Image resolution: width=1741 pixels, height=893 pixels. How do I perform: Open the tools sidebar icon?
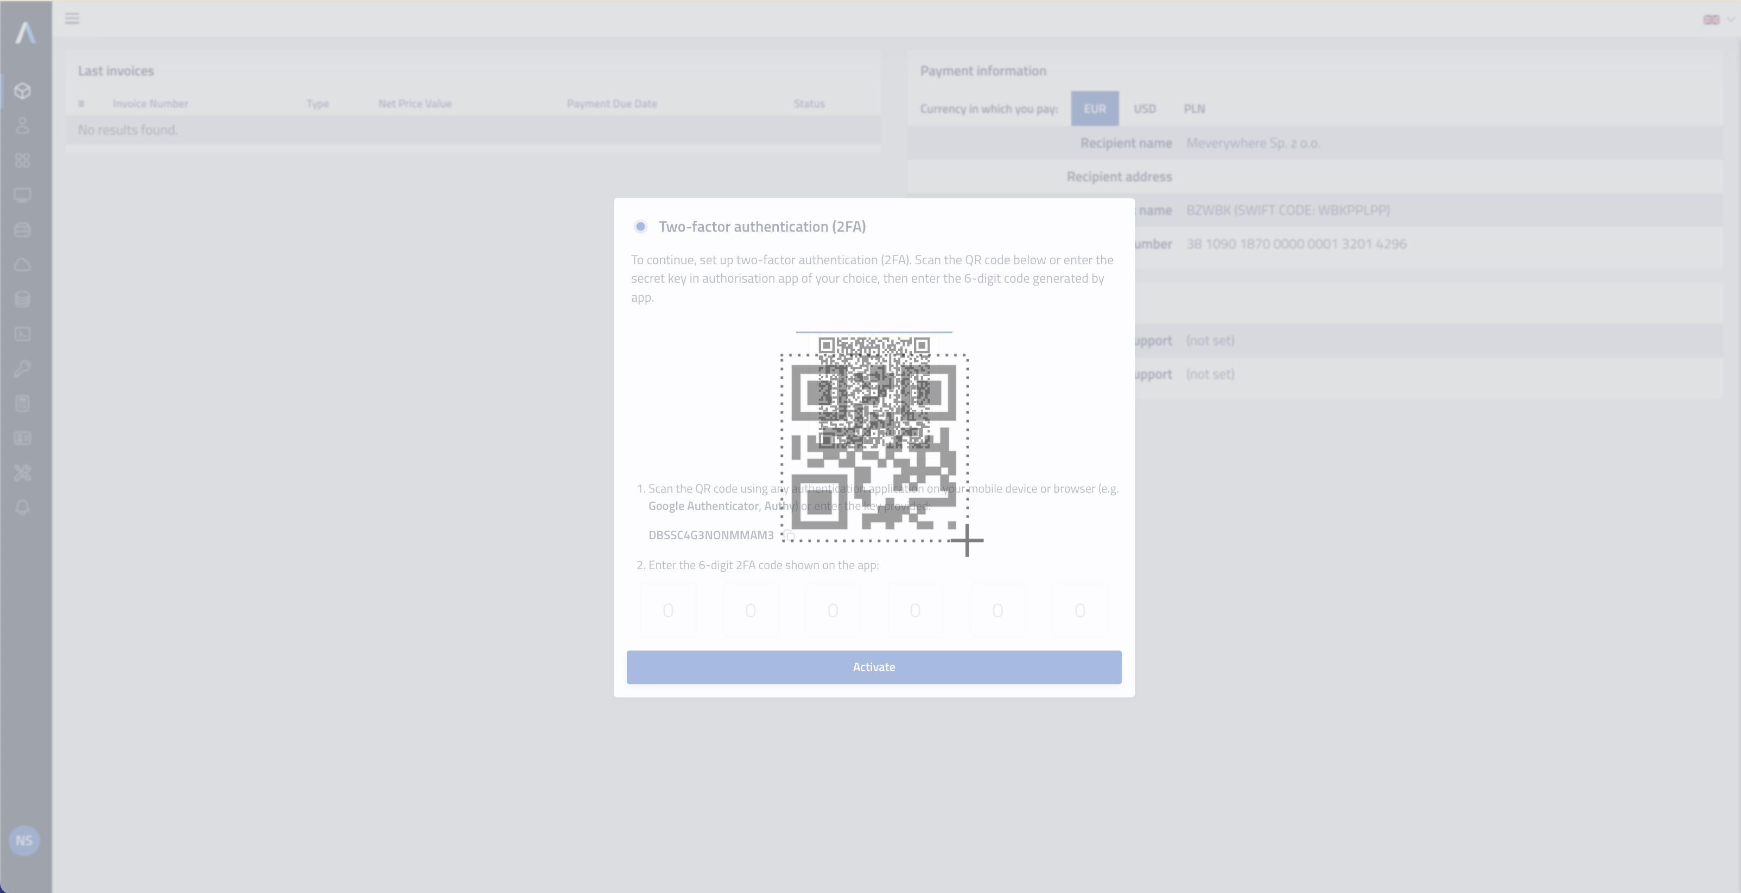point(22,473)
